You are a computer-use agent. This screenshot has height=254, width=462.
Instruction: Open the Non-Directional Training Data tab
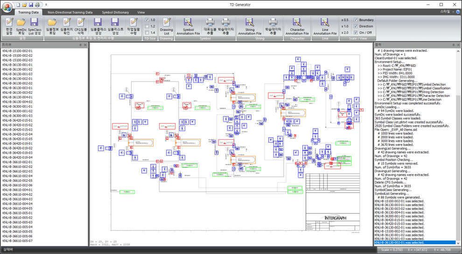(70, 12)
